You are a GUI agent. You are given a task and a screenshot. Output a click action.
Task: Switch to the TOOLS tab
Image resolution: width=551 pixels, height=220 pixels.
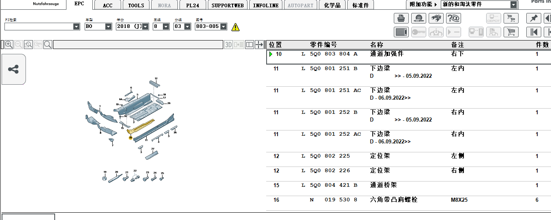tap(136, 5)
